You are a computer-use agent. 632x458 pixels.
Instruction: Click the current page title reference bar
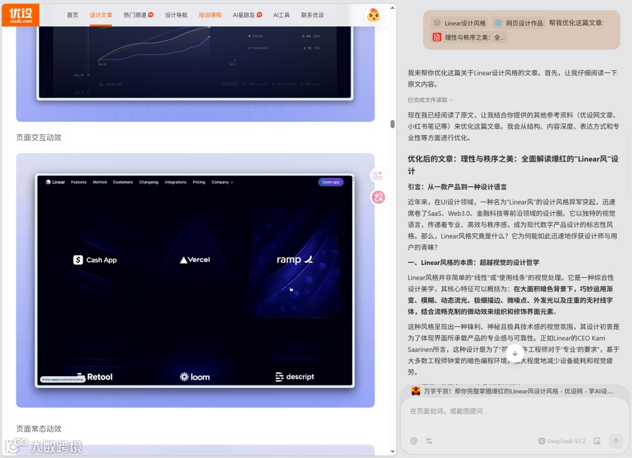512,391
